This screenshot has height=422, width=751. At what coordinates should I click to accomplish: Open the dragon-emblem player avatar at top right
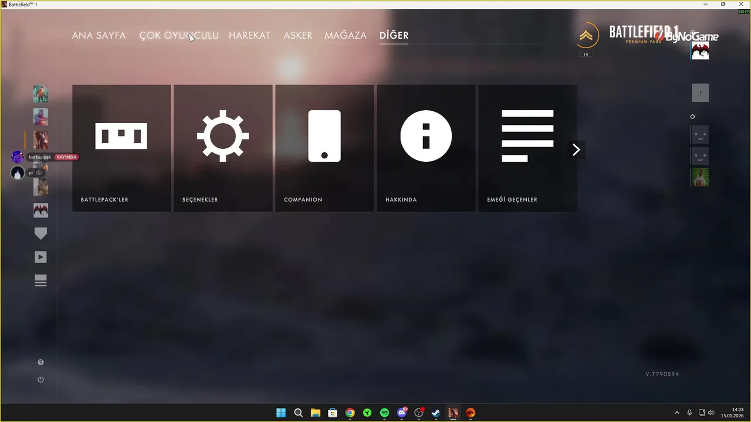pyautogui.click(x=700, y=51)
